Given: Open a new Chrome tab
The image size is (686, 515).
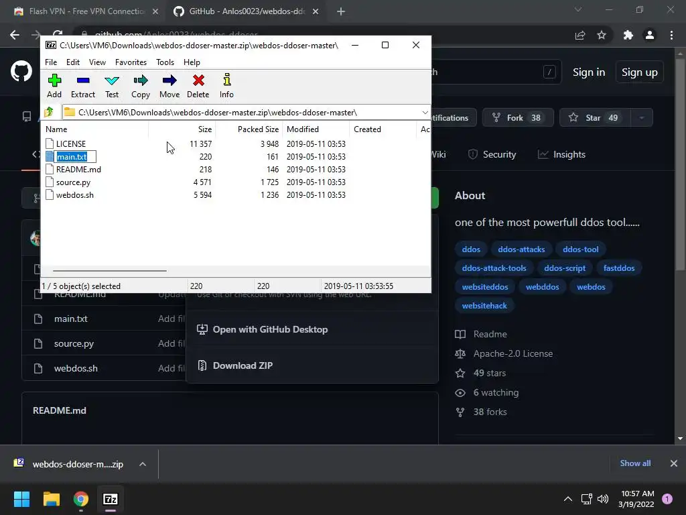Looking at the screenshot, I should [x=341, y=11].
